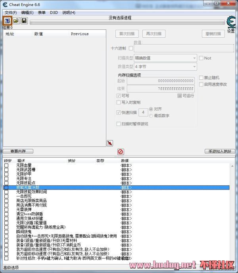Enable the 无需装弹 script checkbox
Image resolution: width=238 pixels, height=273 pixels.
6,210
